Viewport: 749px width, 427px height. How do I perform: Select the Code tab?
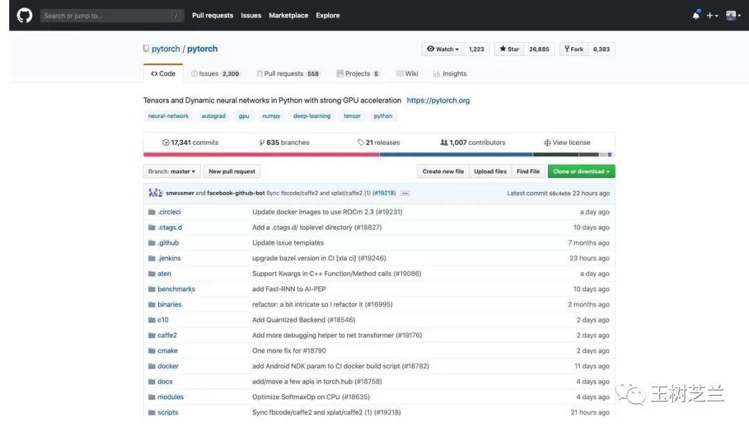(x=163, y=73)
